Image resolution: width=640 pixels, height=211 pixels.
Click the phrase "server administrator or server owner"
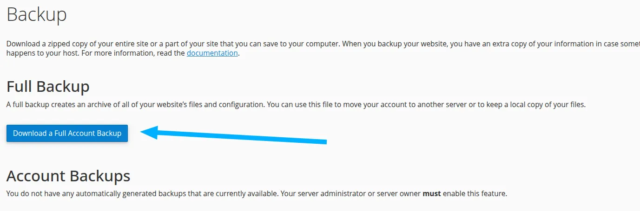tap(358, 193)
